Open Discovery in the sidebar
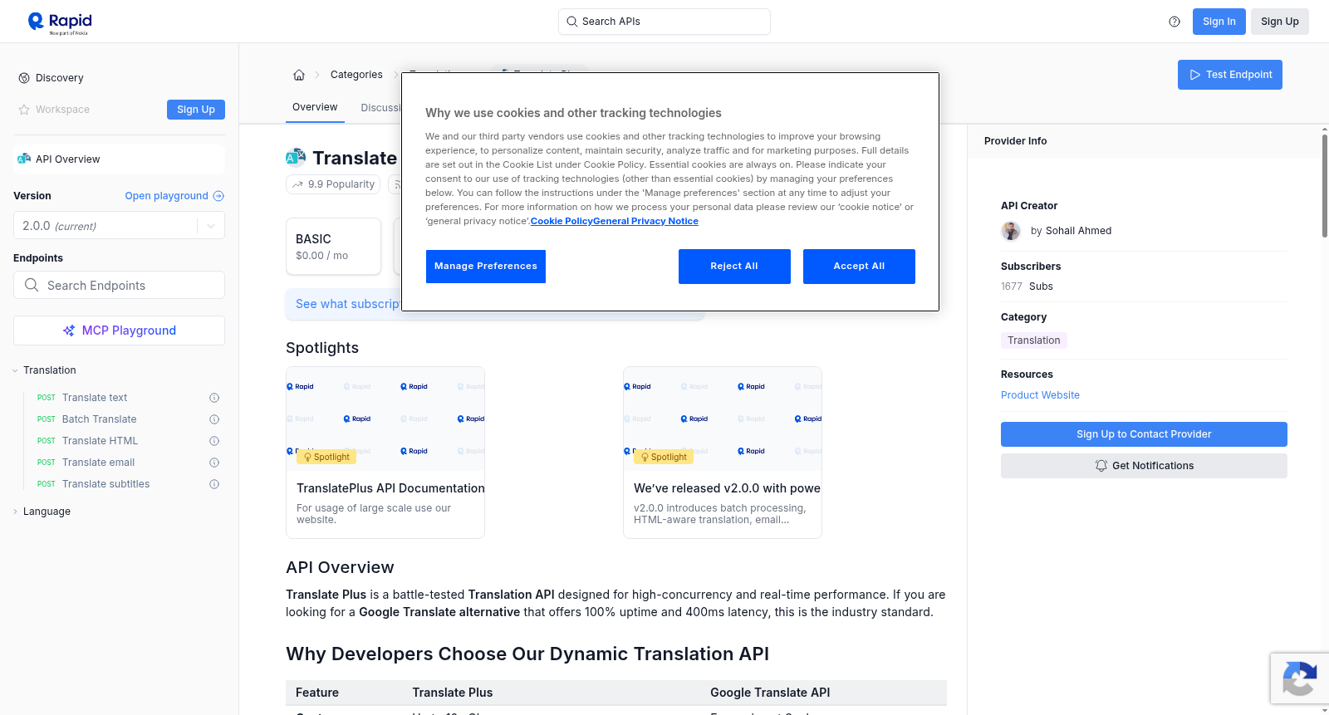Viewport: 1329px width, 715px height. tap(60, 78)
